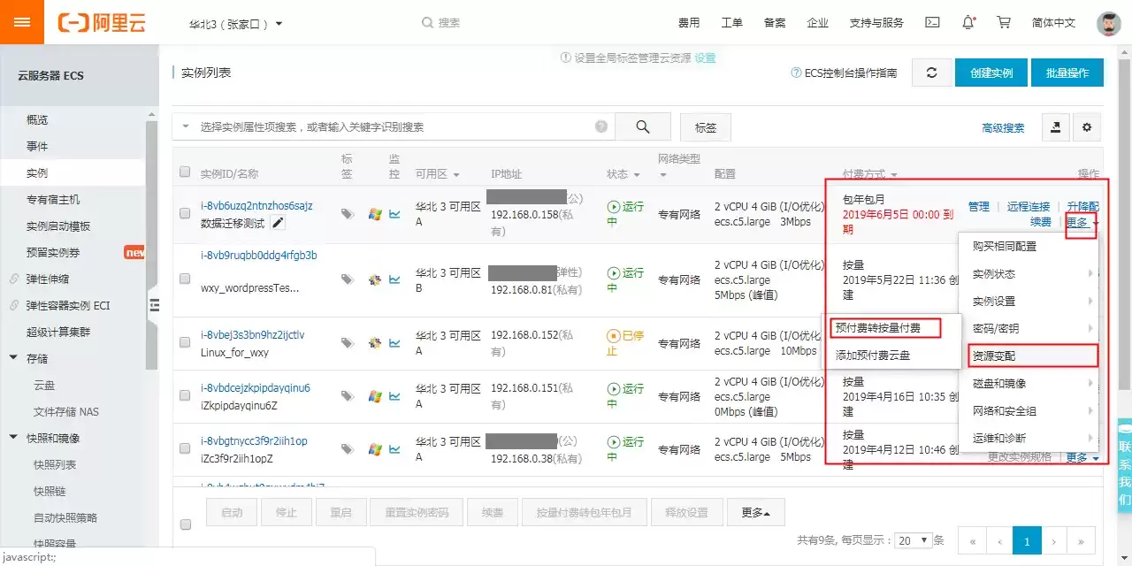Image resolution: width=1132 pixels, height=566 pixels.
Task: Click the 创建实例 button
Action: click(x=990, y=73)
